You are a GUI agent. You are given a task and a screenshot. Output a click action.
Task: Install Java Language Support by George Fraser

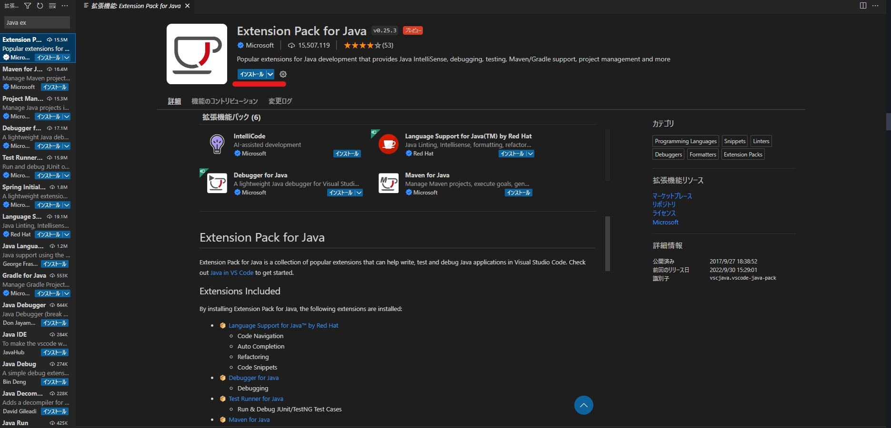pyautogui.click(x=55, y=264)
